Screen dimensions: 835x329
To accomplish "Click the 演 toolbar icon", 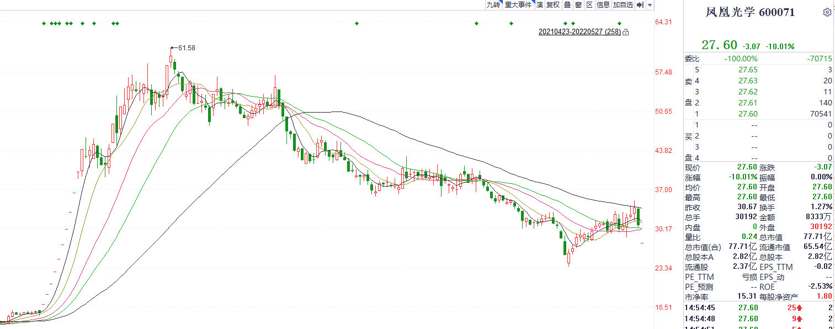I will click(x=540, y=5).
